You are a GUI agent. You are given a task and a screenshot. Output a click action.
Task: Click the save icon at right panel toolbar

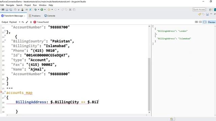coord(207,14)
